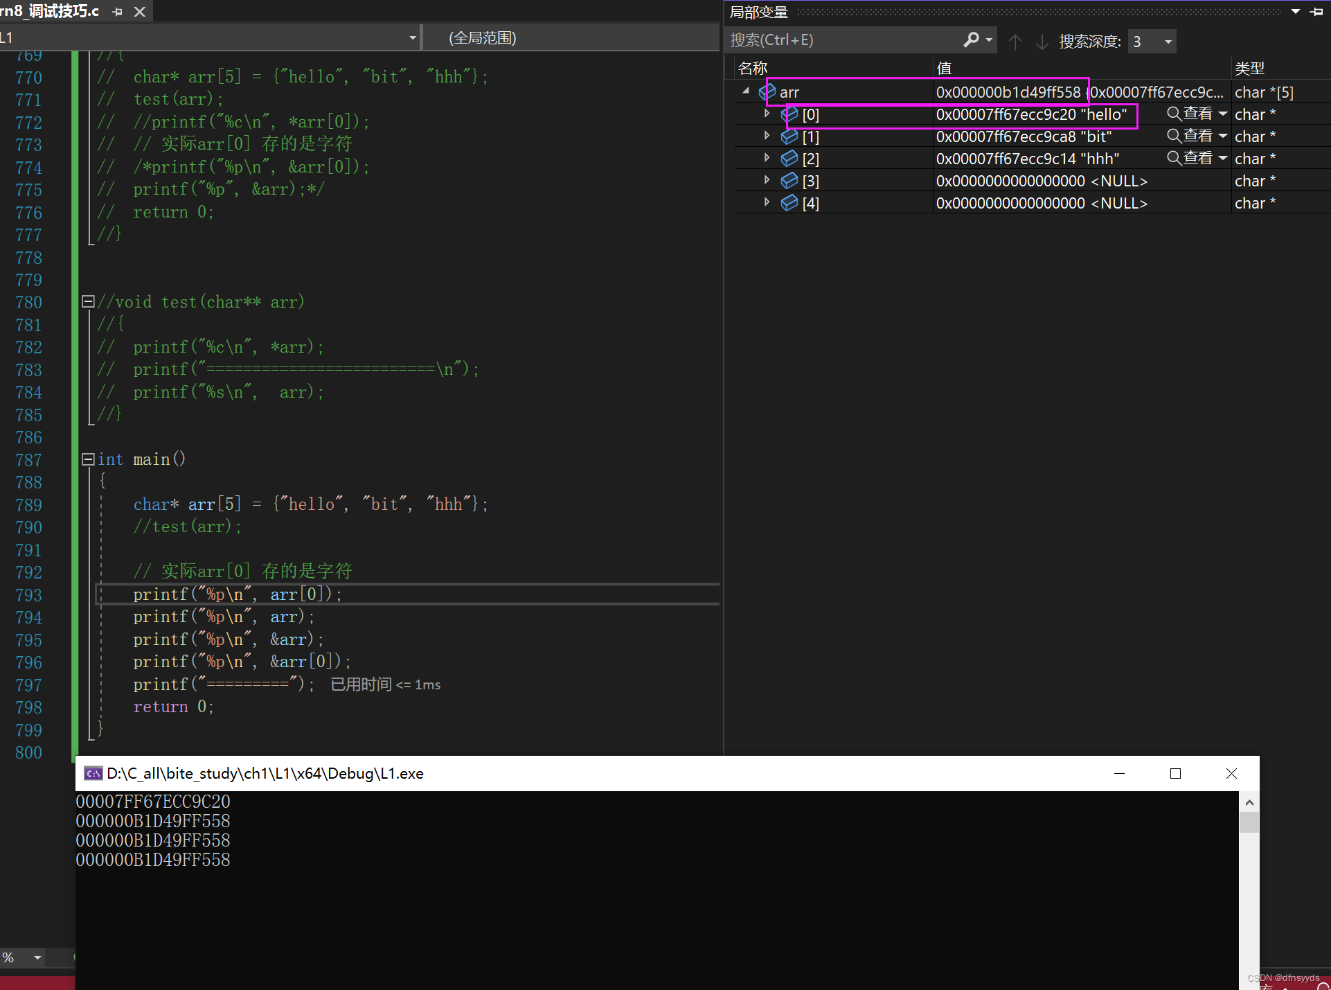Viewport: 1331px width, 990px height.
Task: Close the L1.exe console window
Action: [1231, 773]
